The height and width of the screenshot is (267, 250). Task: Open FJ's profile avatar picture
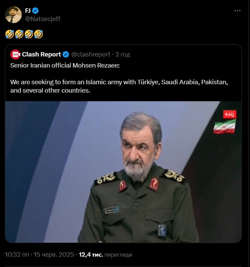(13, 15)
